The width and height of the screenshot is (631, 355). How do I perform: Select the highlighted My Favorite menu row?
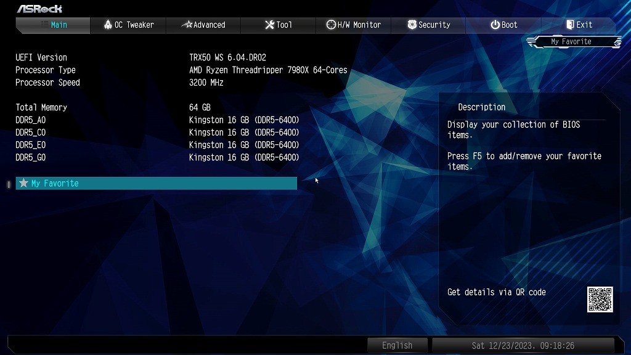[x=156, y=183]
